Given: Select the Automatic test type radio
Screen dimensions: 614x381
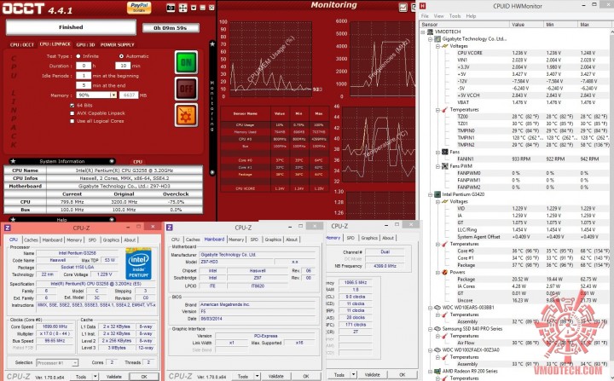Looking at the screenshot, I should click(x=121, y=56).
